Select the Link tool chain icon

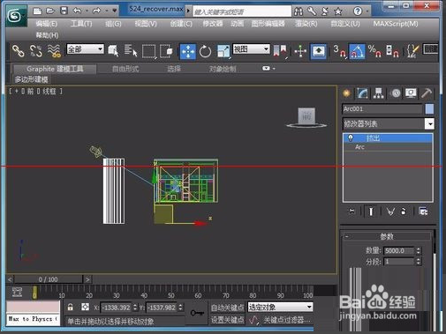tap(19, 51)
